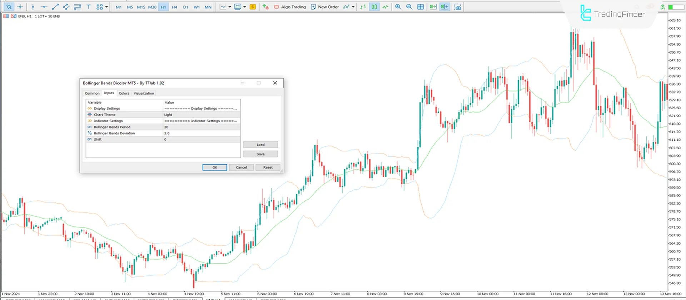Viewport: 686px width, 300px height.
Task: Close the Bollinger Bands Bicolor dialog
Action: click(275, 83)
